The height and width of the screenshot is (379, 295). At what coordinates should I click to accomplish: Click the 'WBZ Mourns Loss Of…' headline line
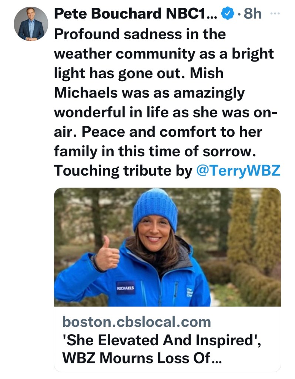142,359
